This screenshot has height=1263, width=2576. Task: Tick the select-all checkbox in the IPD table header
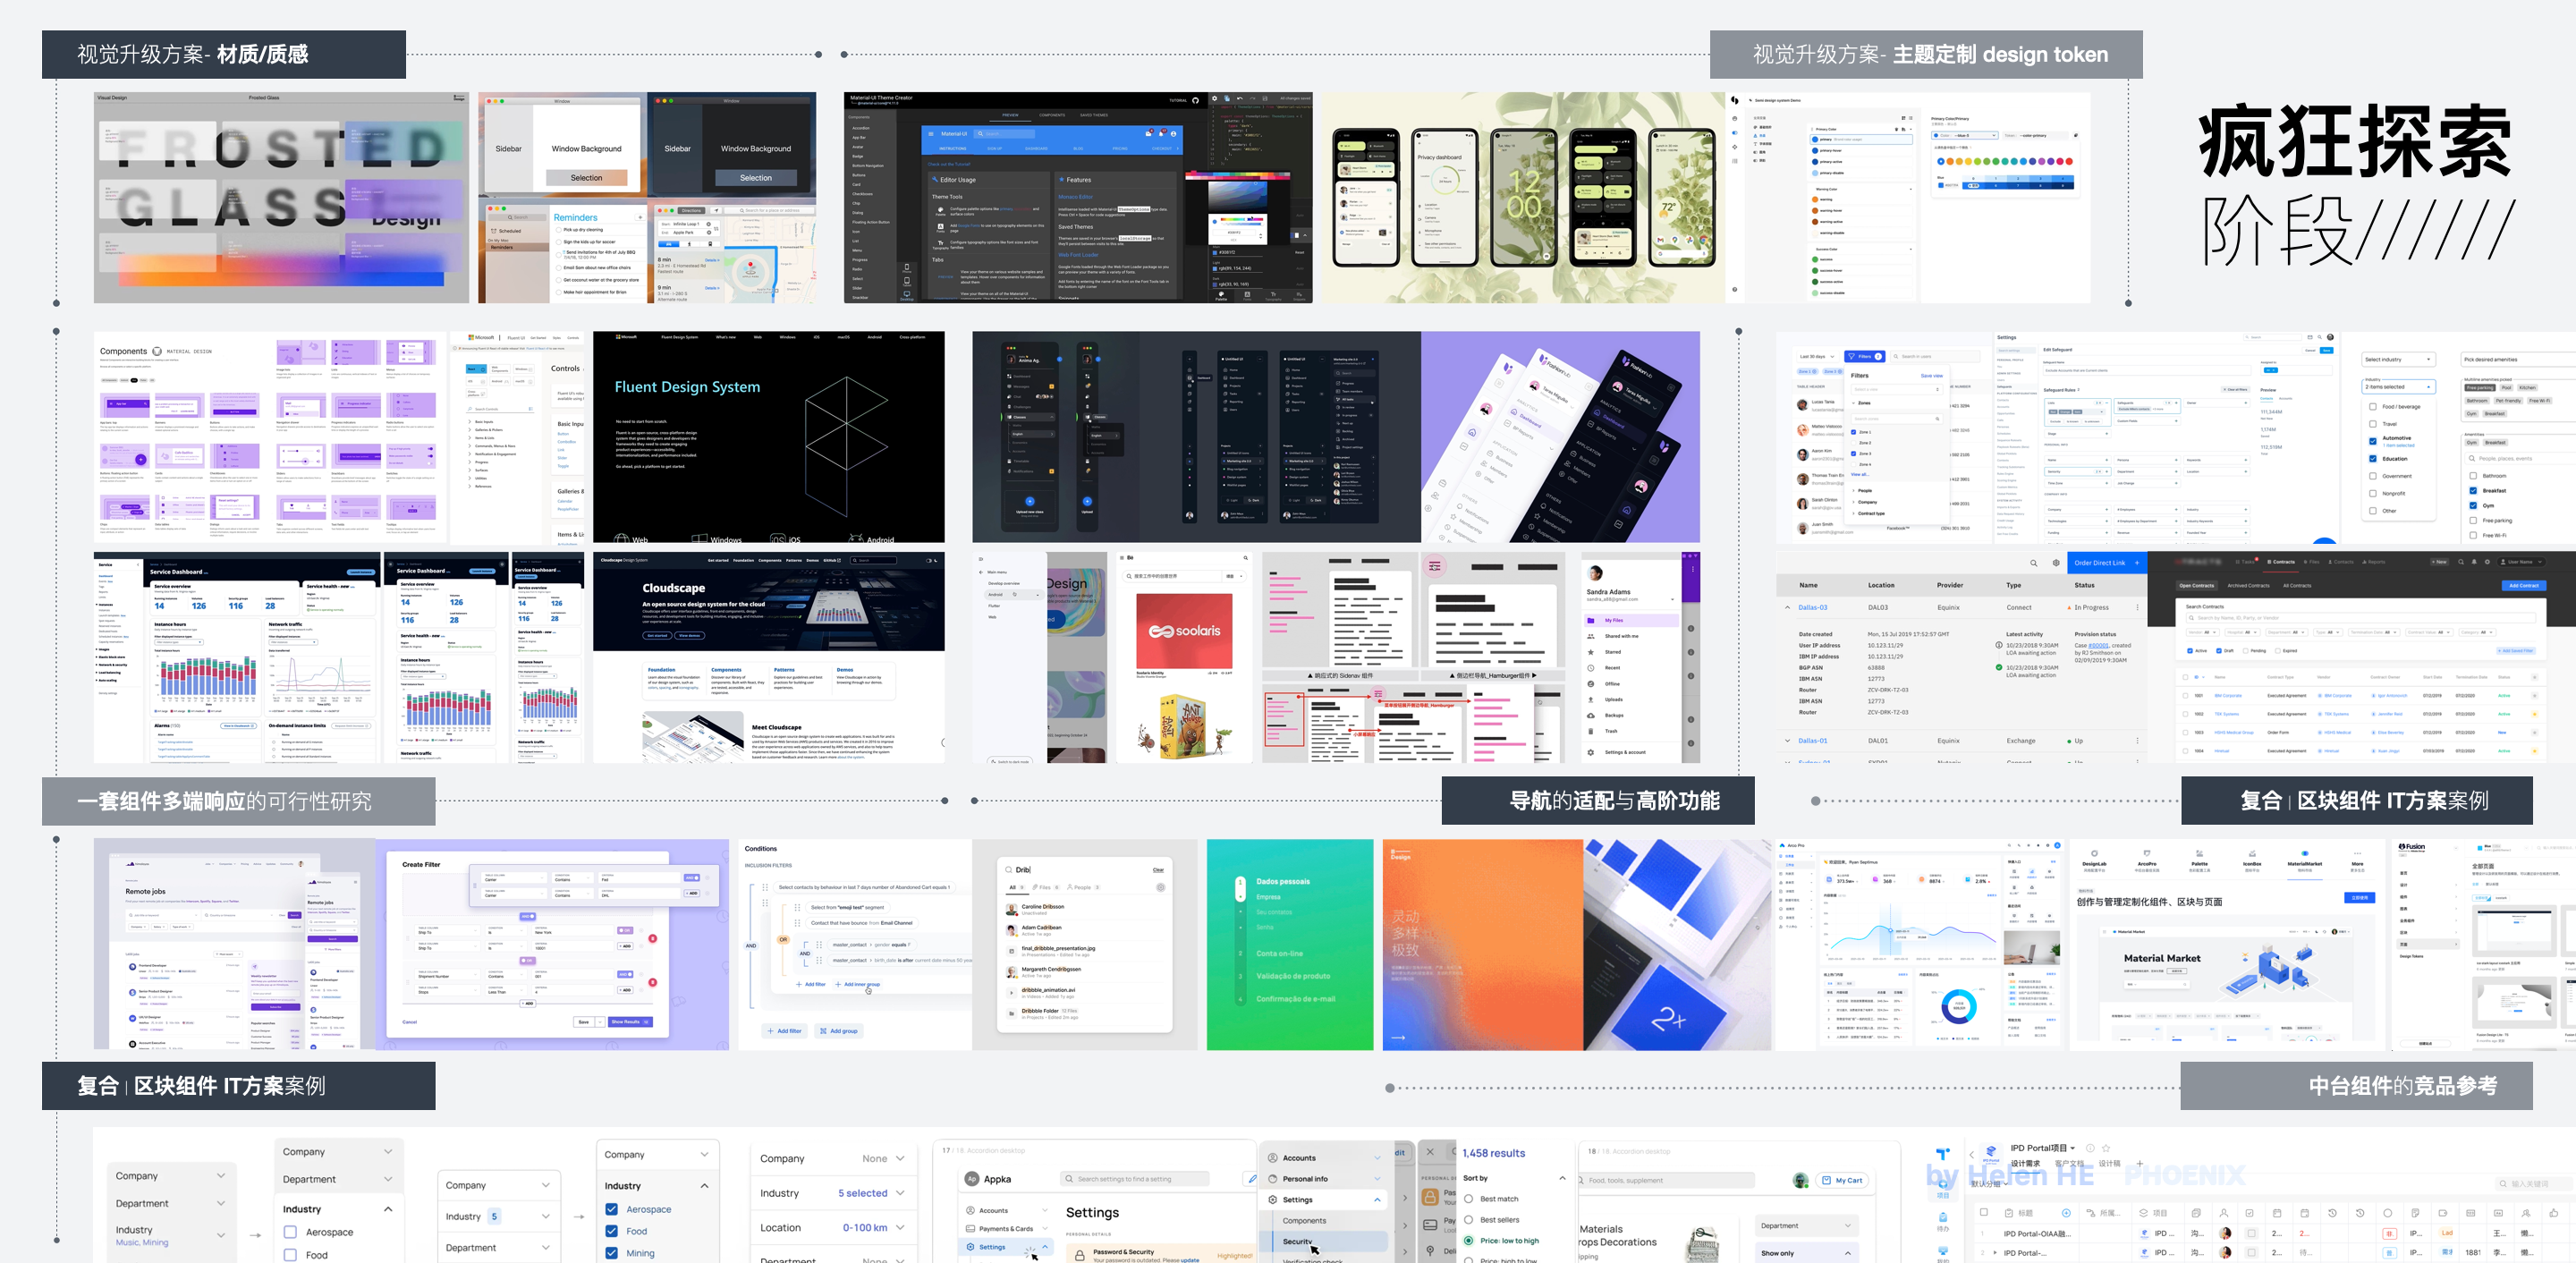(1984, 1213)
